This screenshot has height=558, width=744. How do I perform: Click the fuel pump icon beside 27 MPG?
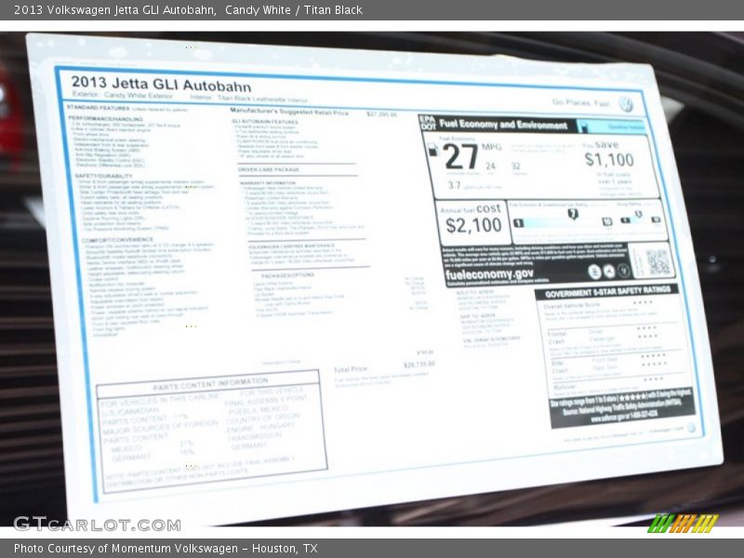(432, 150)
